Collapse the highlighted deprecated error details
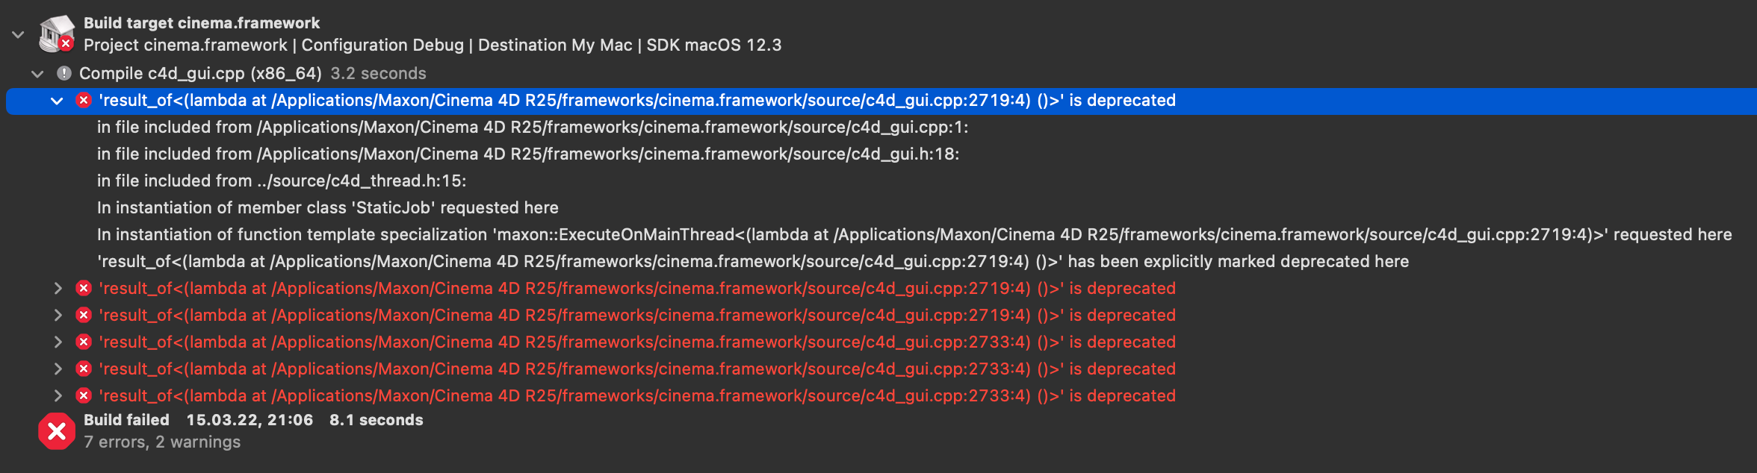The image size is (1757, 473). point(57,100)
